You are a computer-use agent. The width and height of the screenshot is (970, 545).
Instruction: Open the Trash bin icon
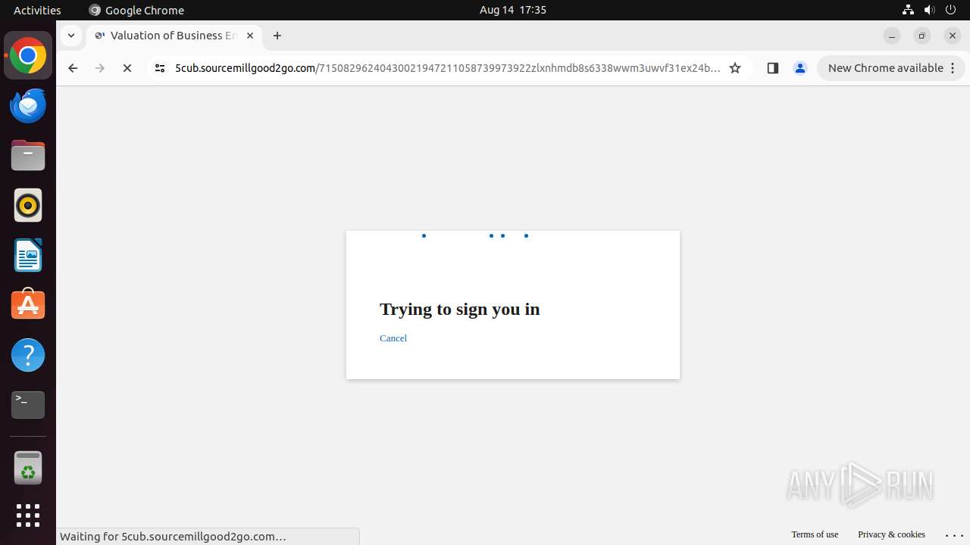click(28, 467)
